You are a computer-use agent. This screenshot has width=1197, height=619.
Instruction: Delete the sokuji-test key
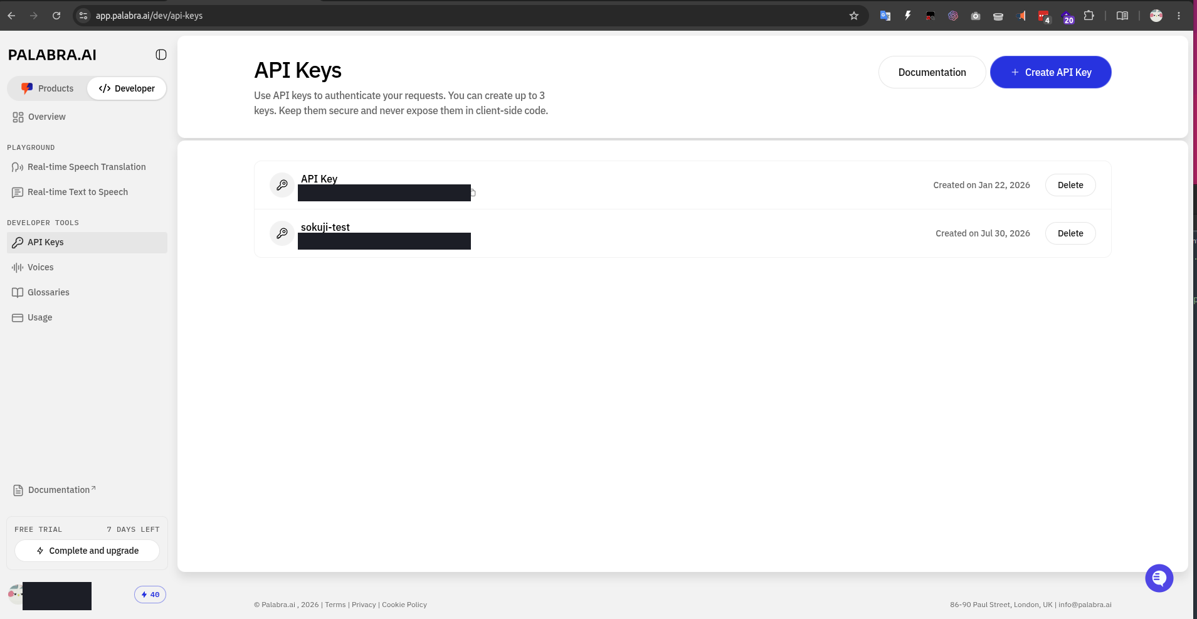(1070, 233)
